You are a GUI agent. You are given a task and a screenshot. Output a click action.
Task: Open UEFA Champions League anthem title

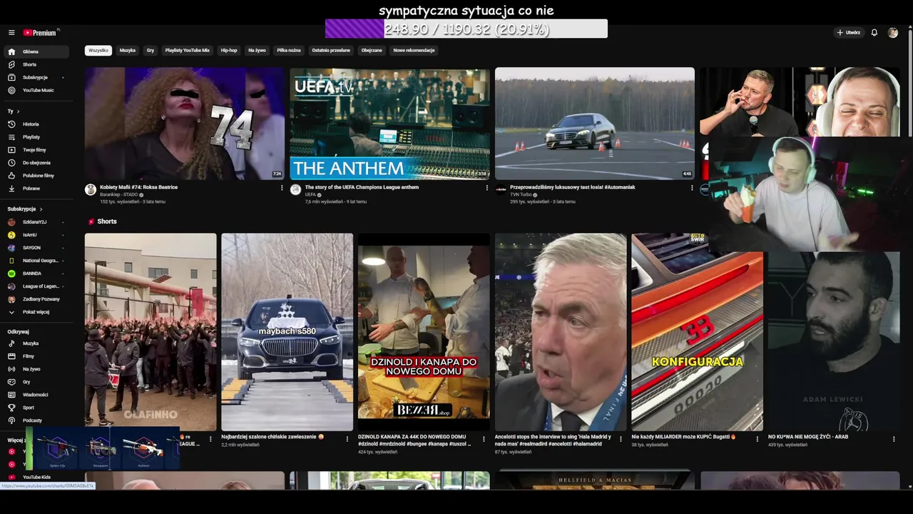362,187
